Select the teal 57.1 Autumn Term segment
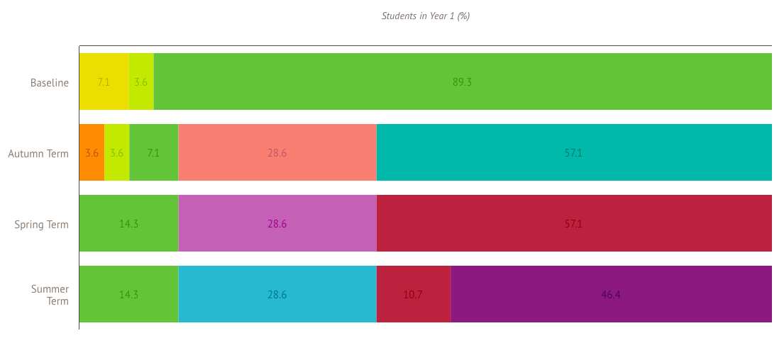 pyautogui.click(x=573, y=152)
